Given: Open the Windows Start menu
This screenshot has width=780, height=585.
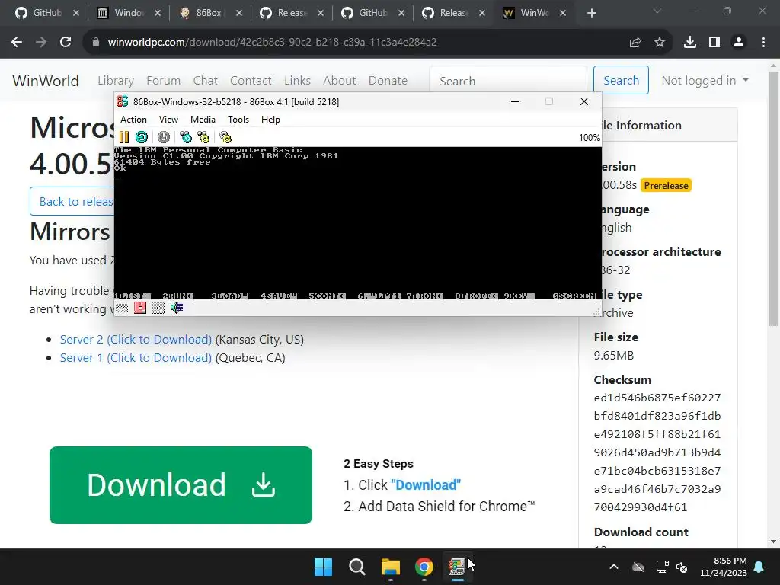Looking at the screenshot, I should 323,567.
